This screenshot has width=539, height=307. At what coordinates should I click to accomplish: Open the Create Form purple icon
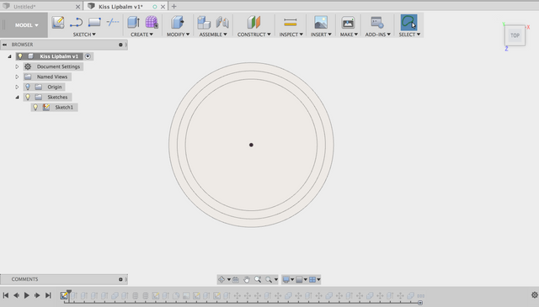(152, 23)
